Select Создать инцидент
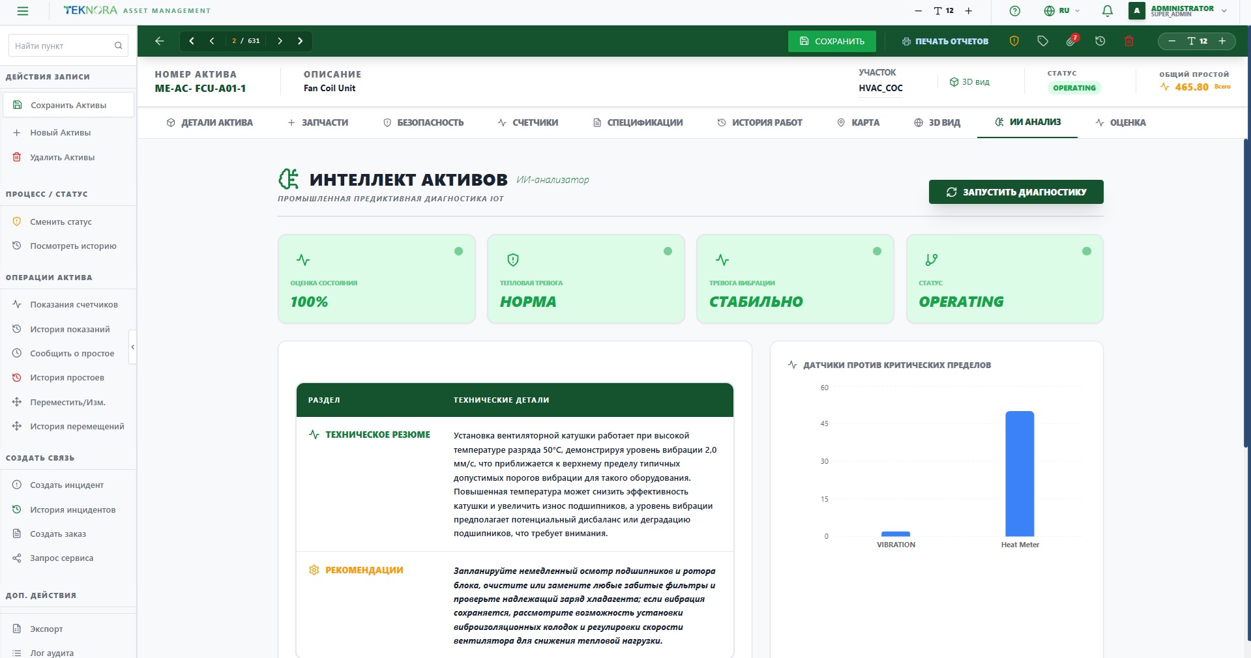The image size is (1251, 658). pos(68,485)
